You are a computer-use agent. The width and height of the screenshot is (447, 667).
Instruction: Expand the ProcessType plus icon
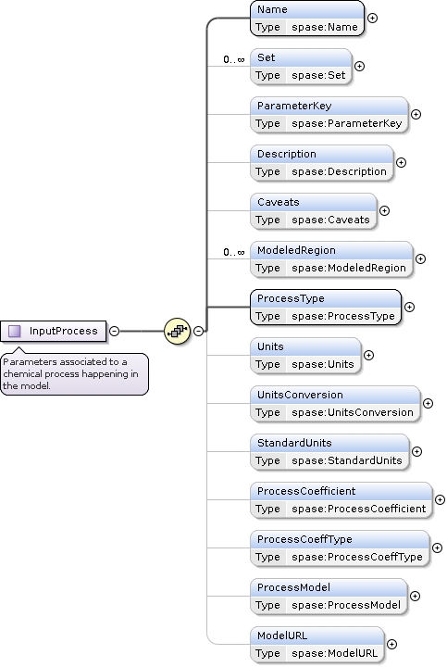point(409,308)
